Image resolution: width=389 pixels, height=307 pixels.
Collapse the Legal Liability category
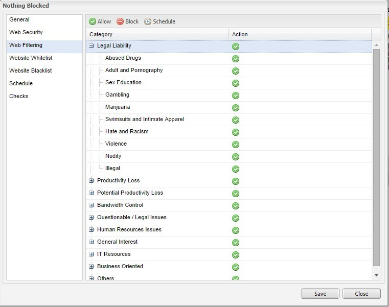coord(91,45)
